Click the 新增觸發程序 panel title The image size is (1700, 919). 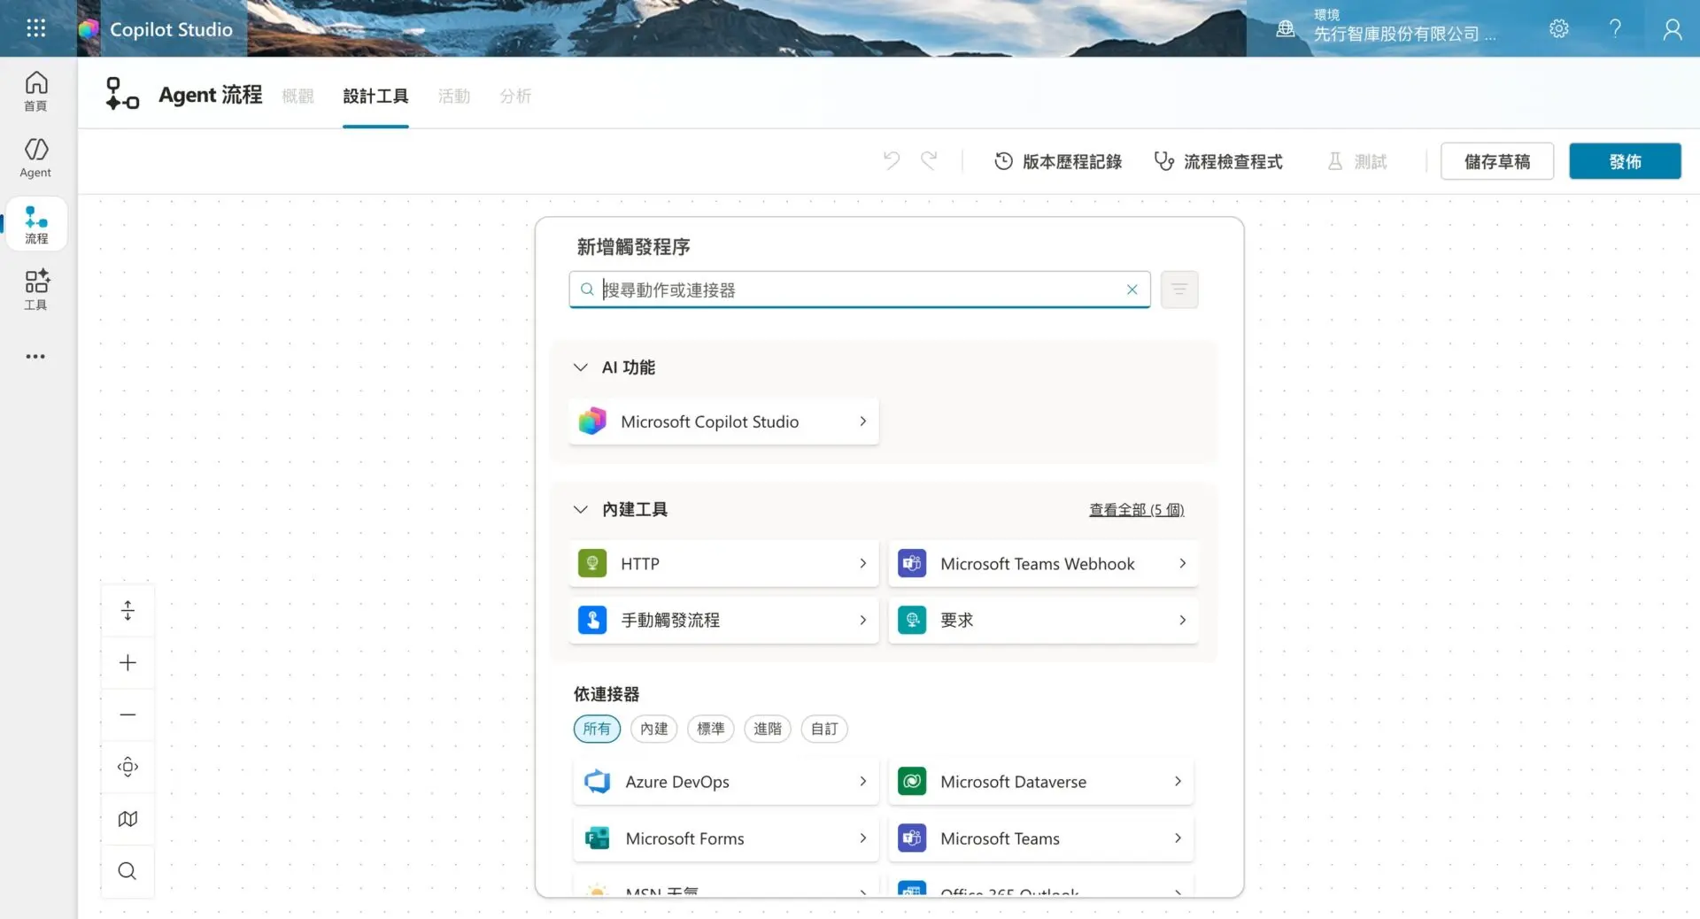pos(633,247)
